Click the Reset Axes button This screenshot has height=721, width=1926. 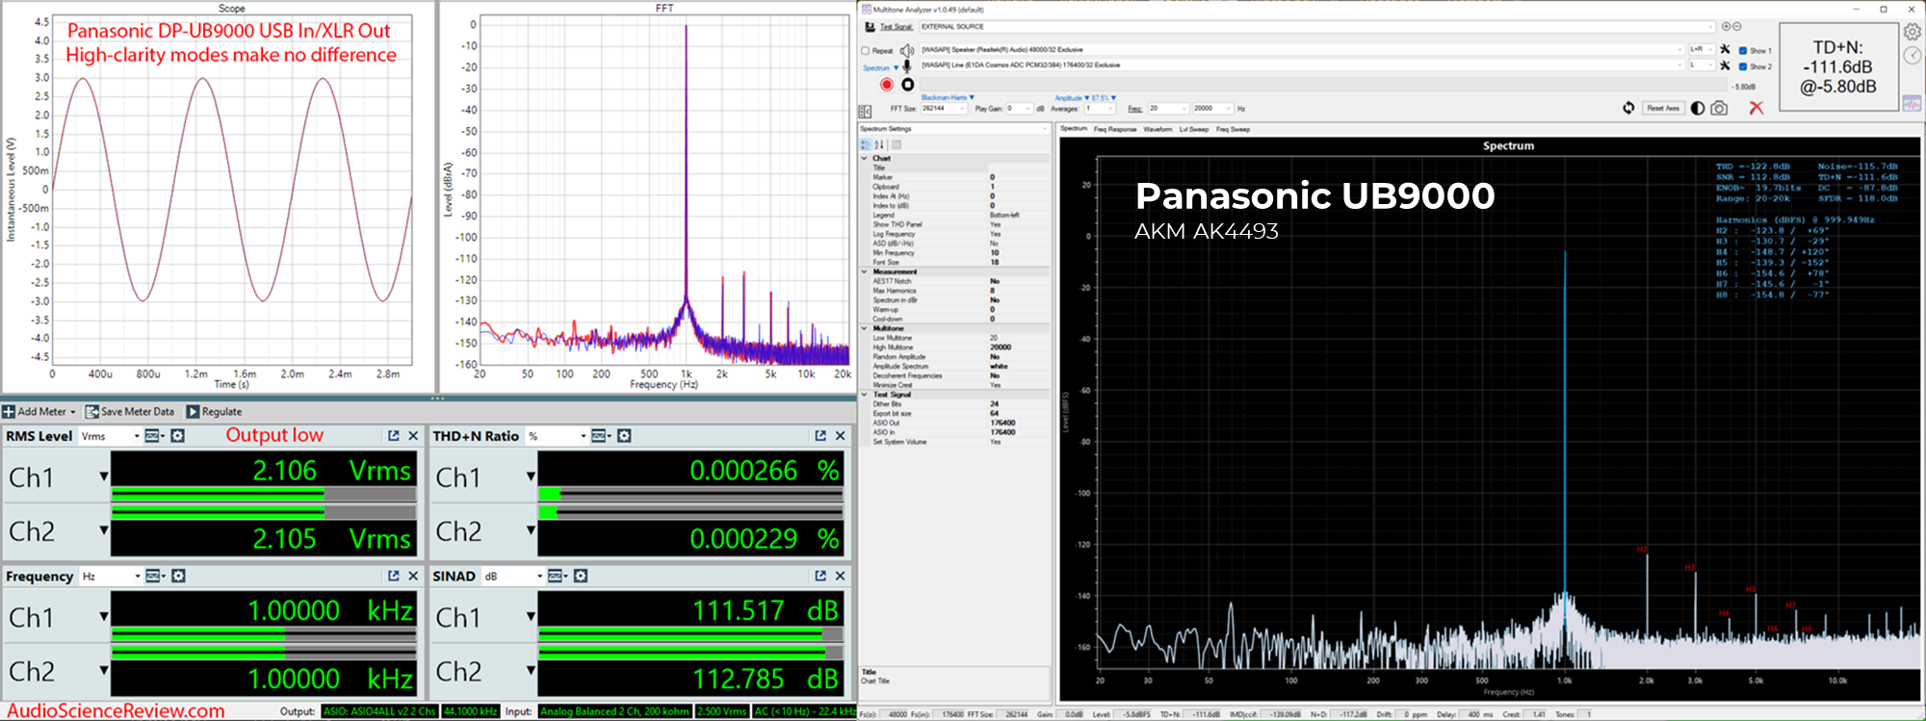1661,108
